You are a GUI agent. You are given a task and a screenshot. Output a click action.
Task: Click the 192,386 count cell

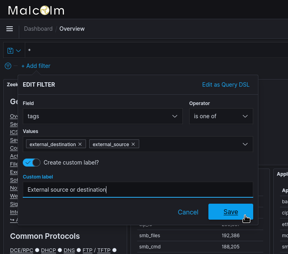(230, 236)
